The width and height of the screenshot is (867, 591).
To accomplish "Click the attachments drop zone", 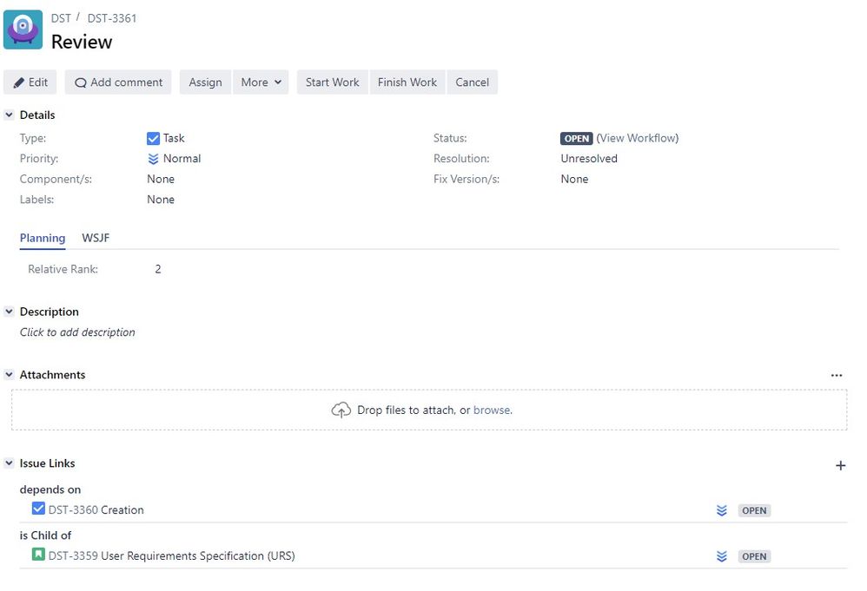I will point(429,410).
